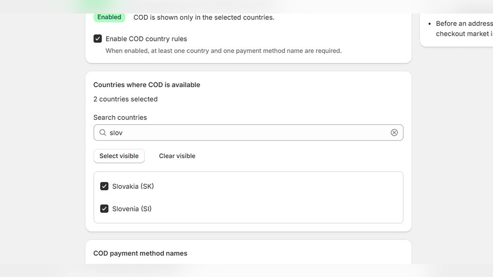This screenshot has width=493, height=277.
Task: Click the Enabled status badge
Action: click(x=109, y=17)
